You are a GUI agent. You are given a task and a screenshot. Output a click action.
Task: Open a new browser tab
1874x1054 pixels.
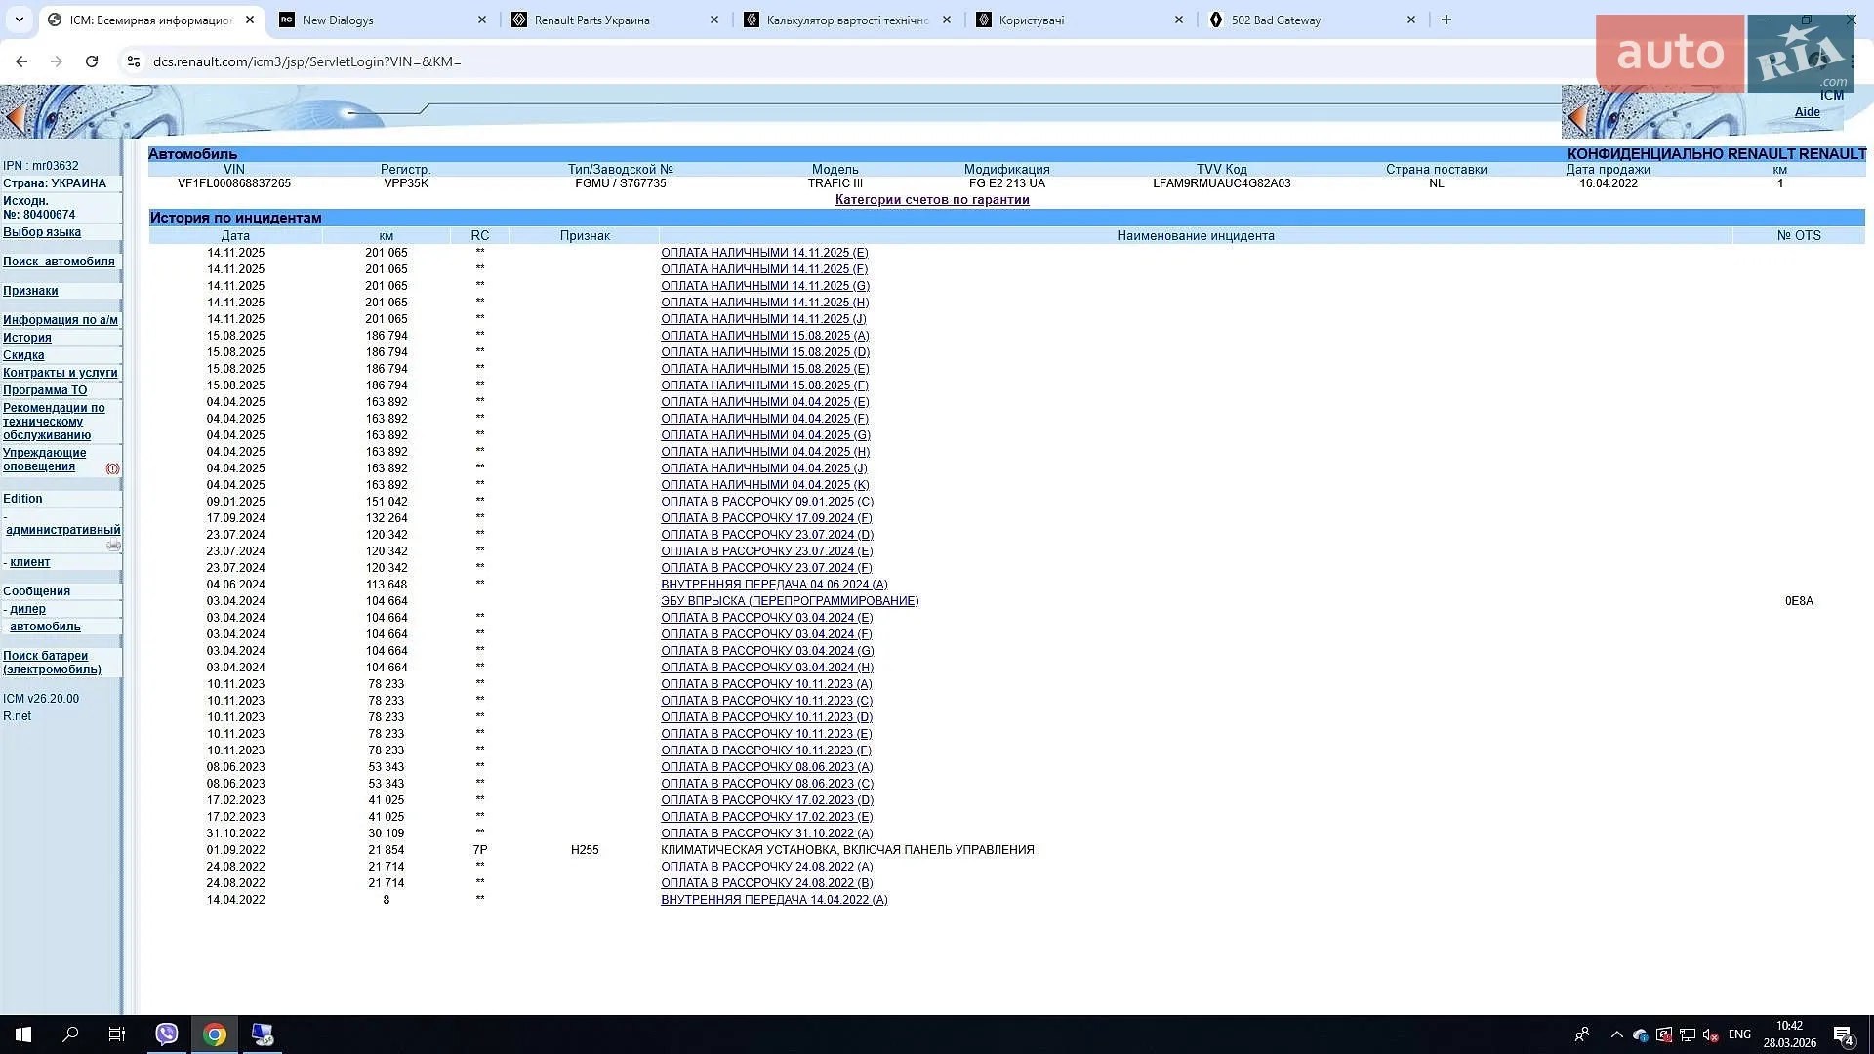pyautogui.click(x=1446, y=20)
